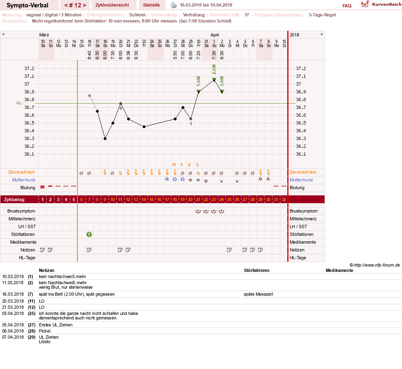The width and height of the screenshot is (402, 369).
Task: Click the LH / SST row label on the left
Action: (x=27, y=226)
